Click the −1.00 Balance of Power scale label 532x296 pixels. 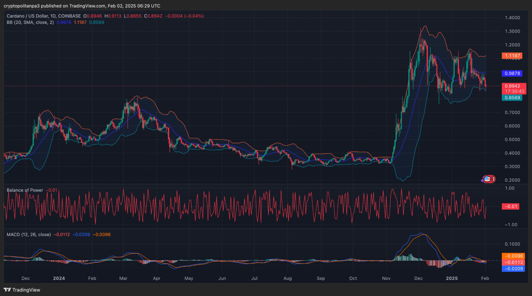(511, 225)
